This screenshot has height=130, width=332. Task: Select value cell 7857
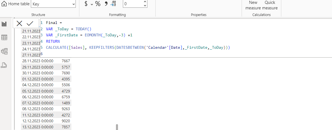66,127
